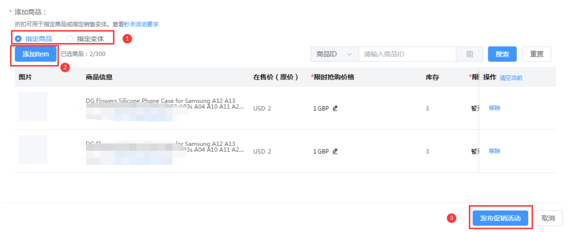Viewport: 567px width, 232px height.
Task: Remove the first product via 移除
Action: [495, 108]
